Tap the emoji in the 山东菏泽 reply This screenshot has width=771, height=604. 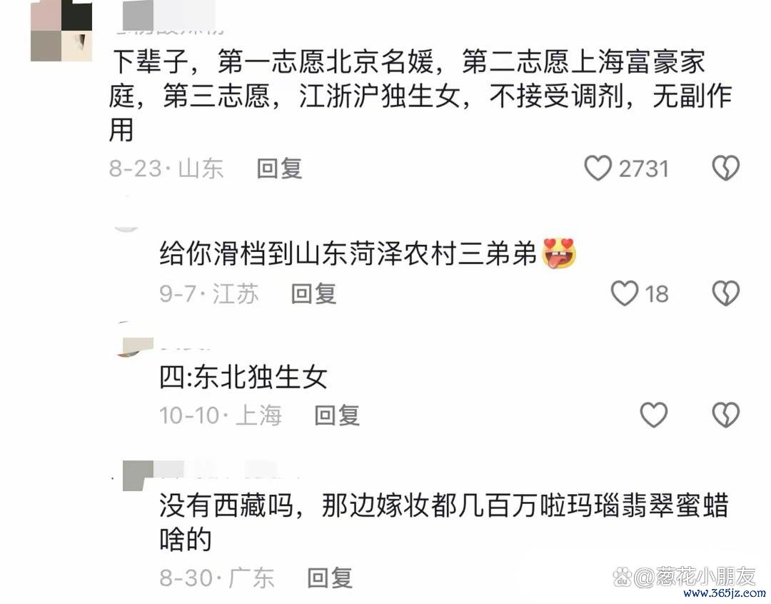(x=558, y=253)
